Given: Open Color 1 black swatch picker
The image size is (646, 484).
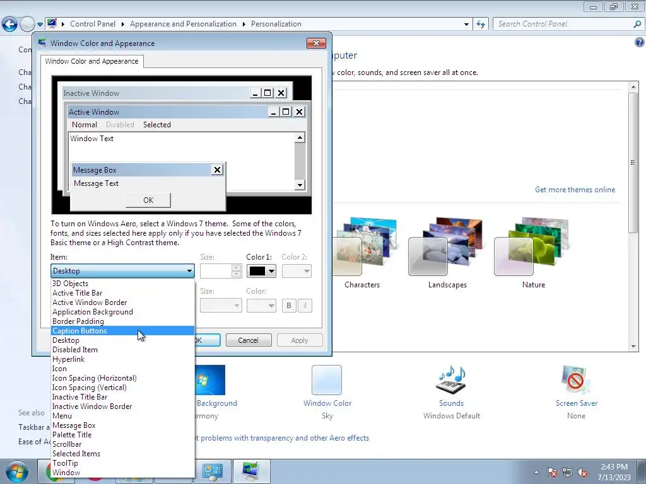Looking at the screenshot, I should tap(261, 271).
